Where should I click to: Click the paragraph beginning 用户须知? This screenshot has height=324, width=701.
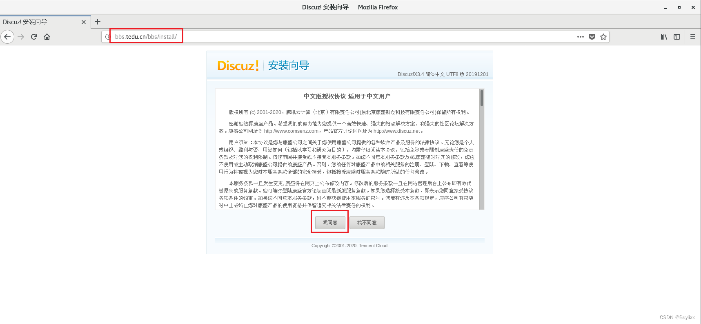pyautogui.click(x=347, y=157)
